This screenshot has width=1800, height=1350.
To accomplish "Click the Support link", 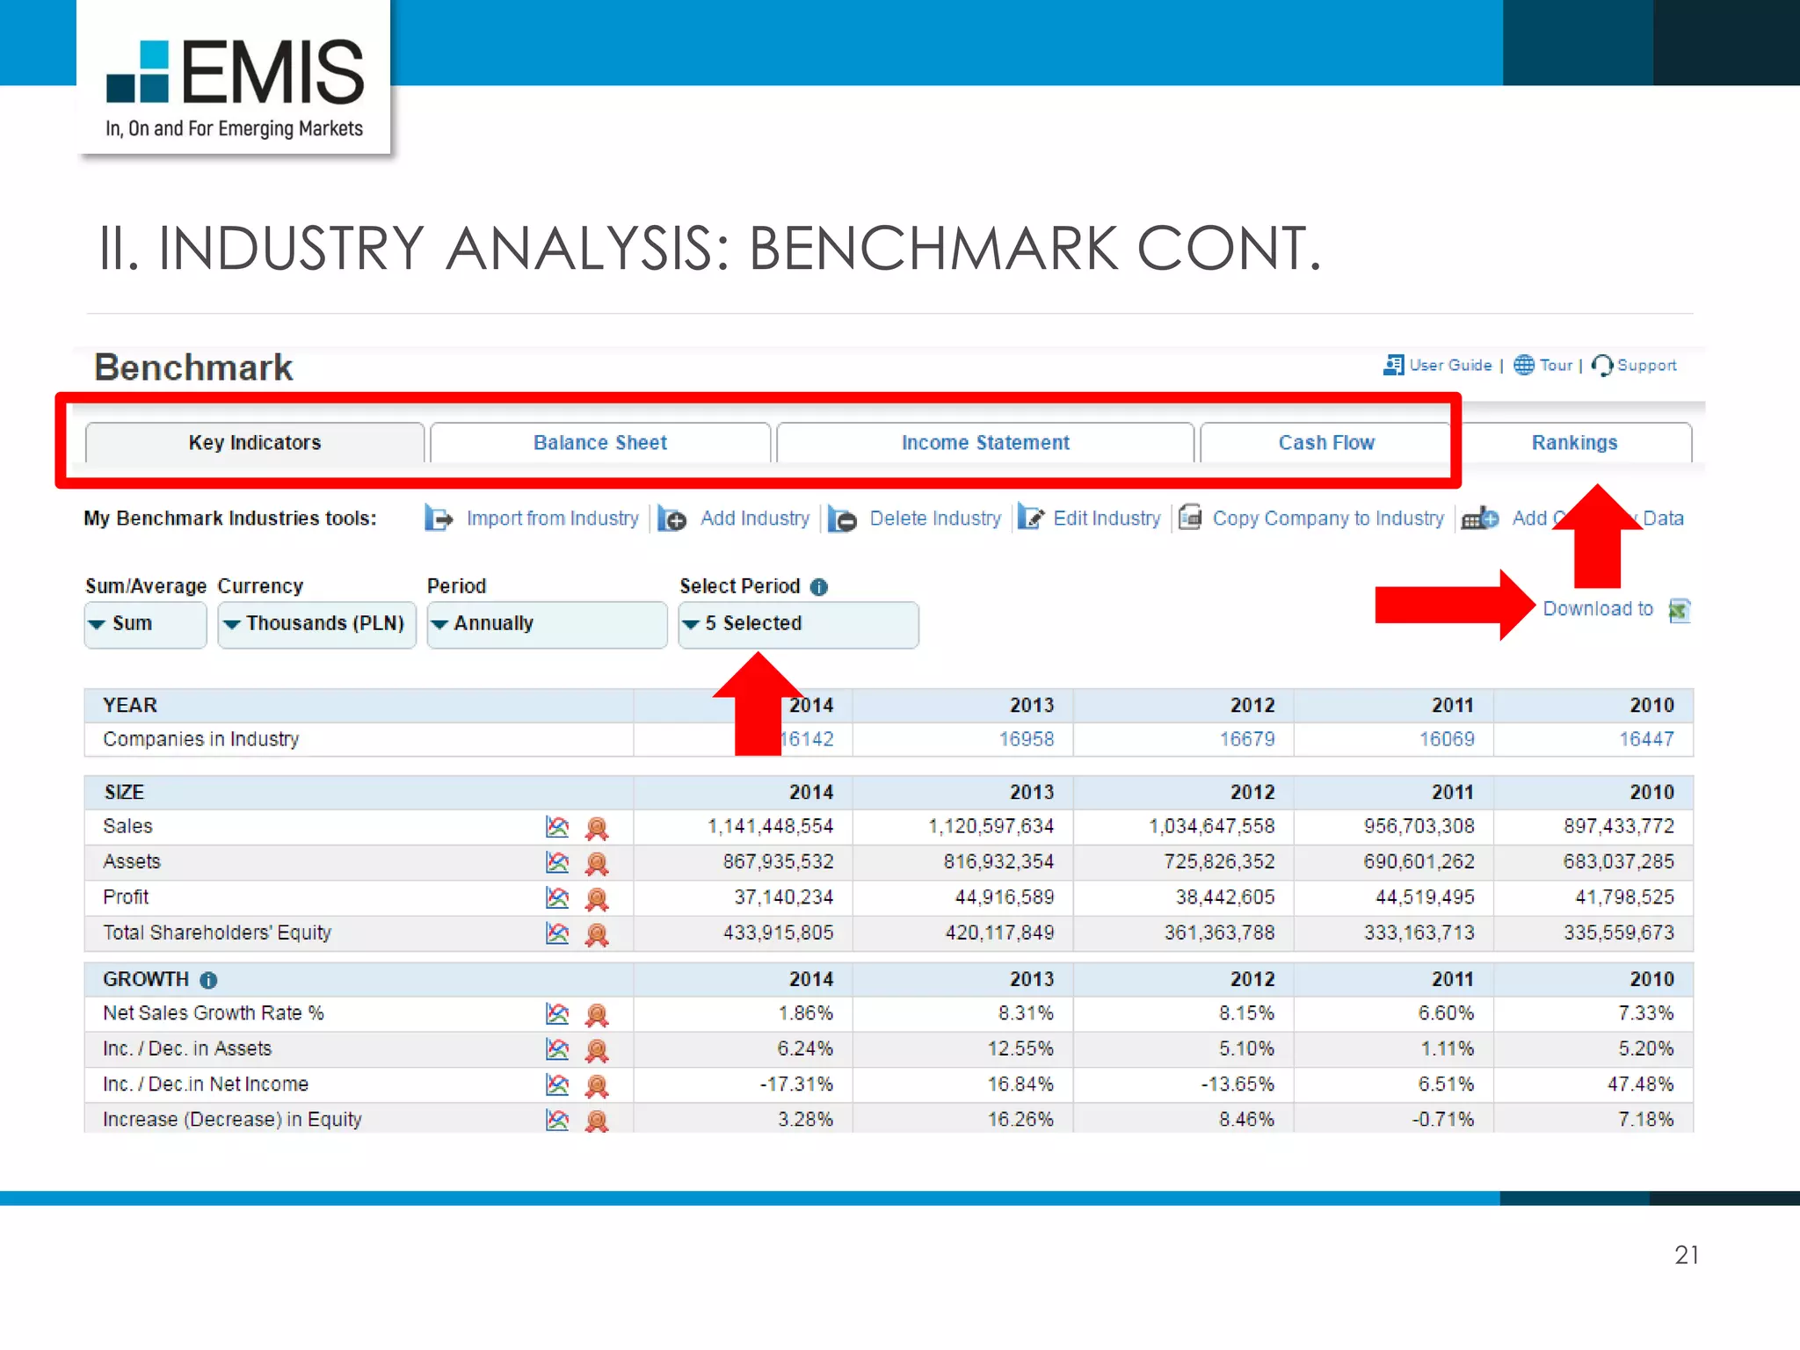I will pos(1647,365).
